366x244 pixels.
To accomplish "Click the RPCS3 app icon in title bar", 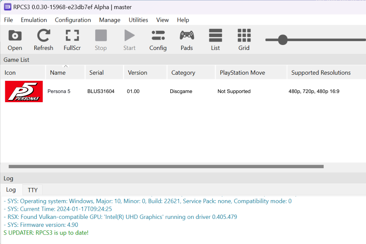I will click(8, 7).
